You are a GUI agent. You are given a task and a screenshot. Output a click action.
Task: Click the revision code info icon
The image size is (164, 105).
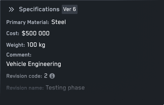pos(52,76)
